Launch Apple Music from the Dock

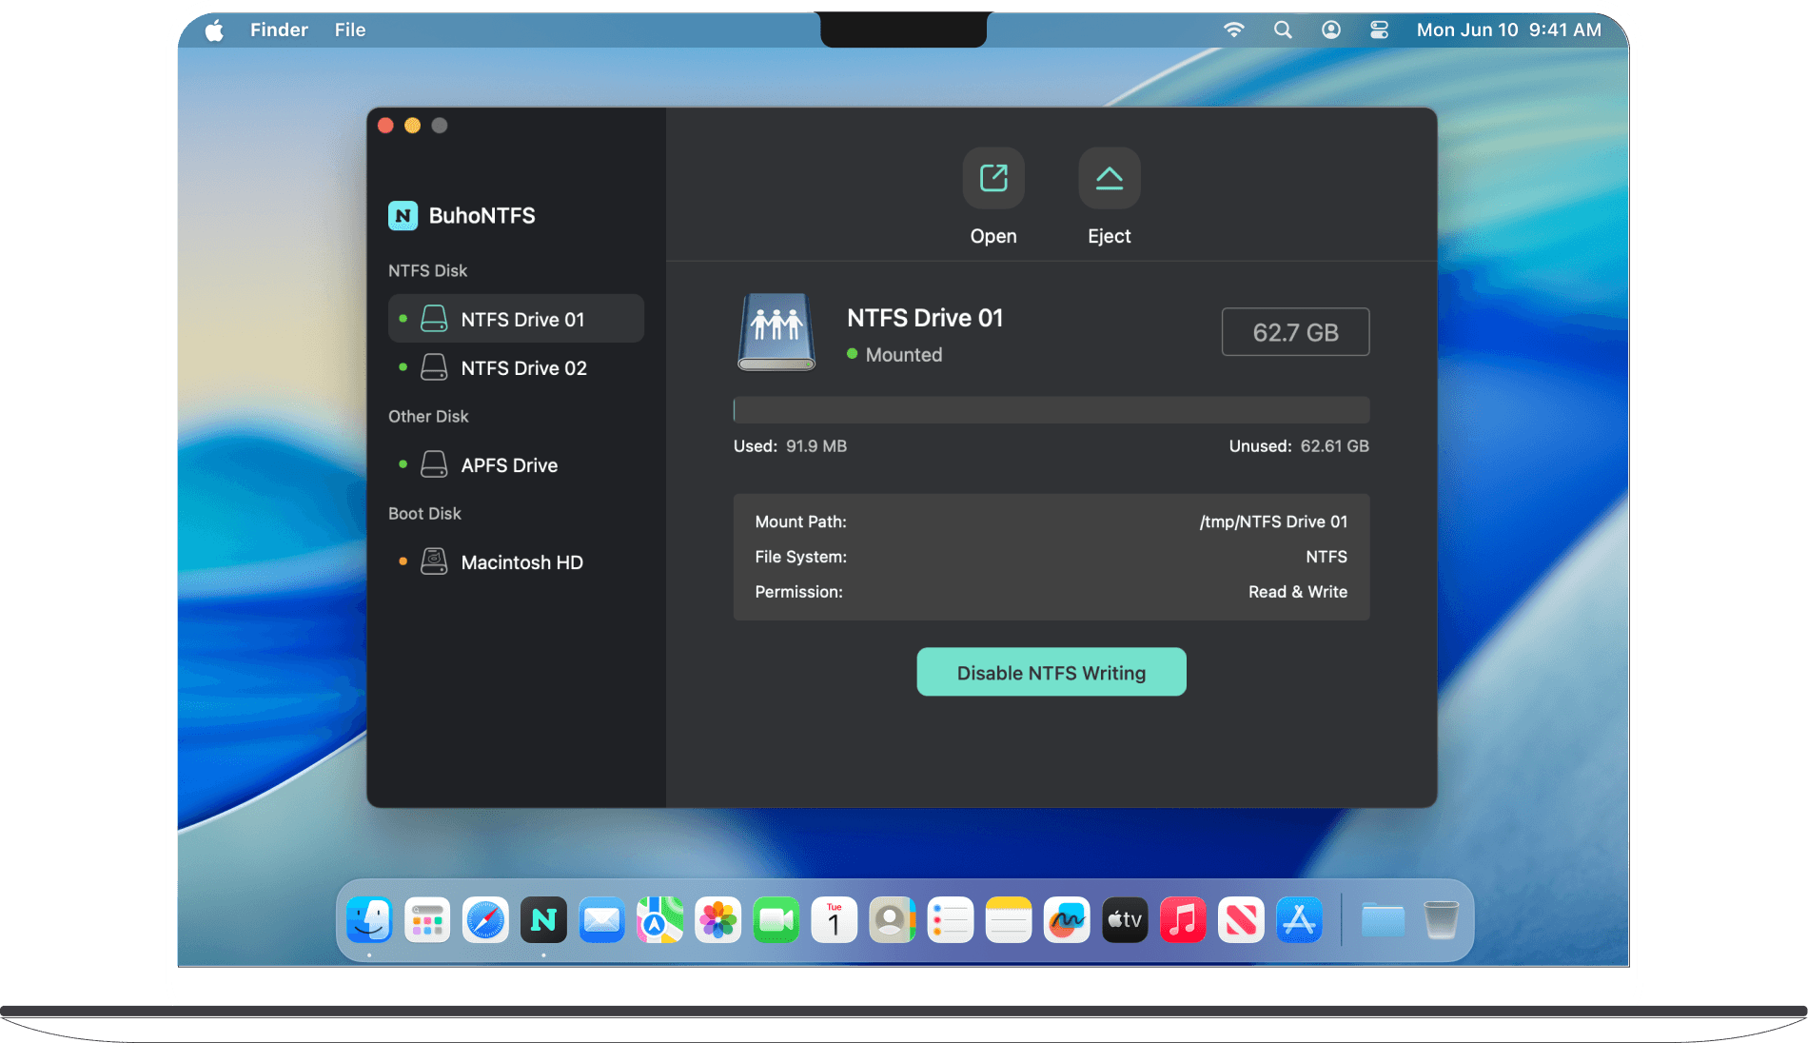(1183, 919)
